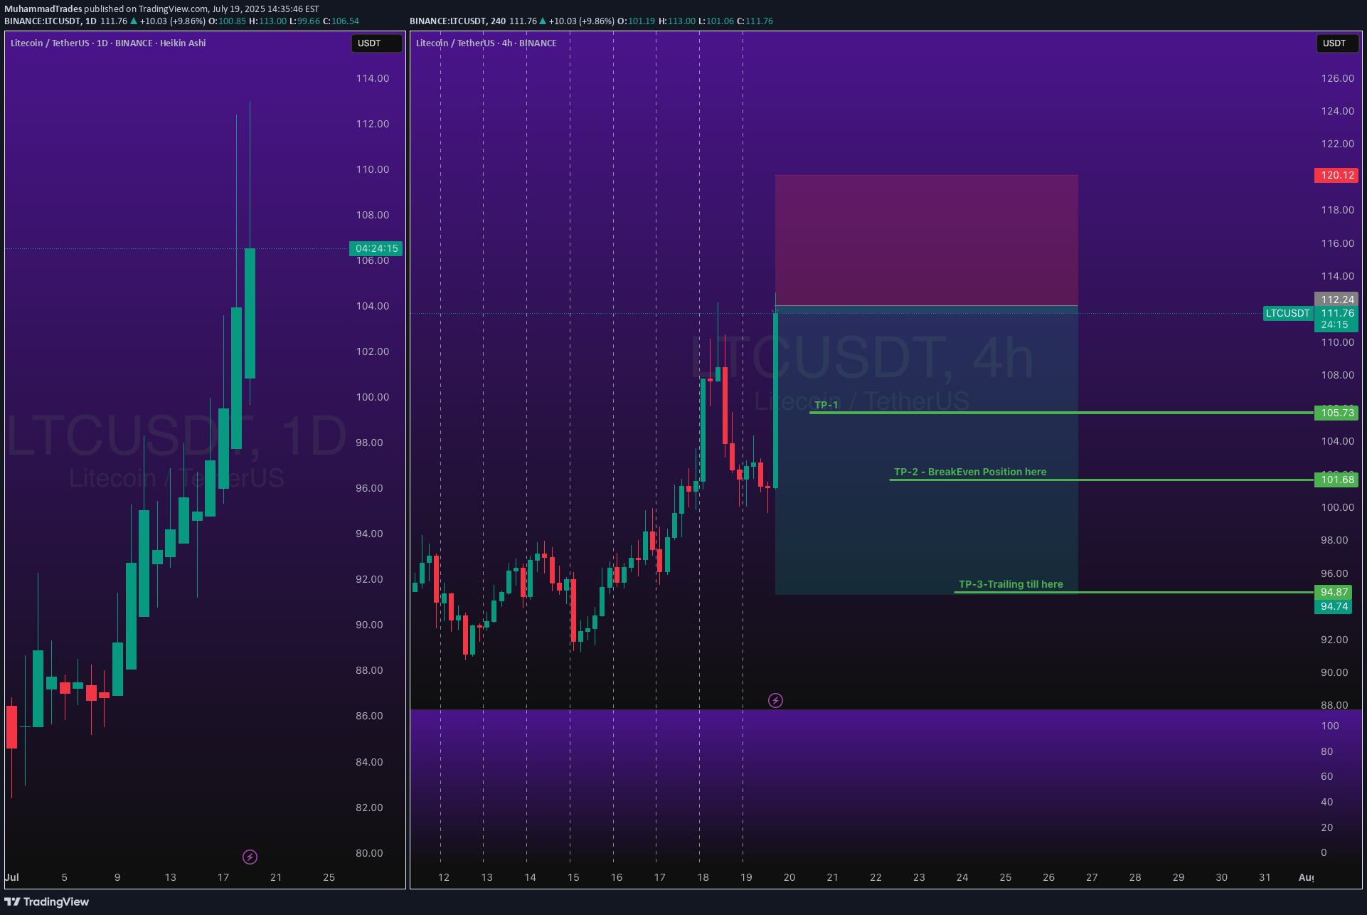Click the BINANCE:LTCUSDT, 1D header text

50,21
